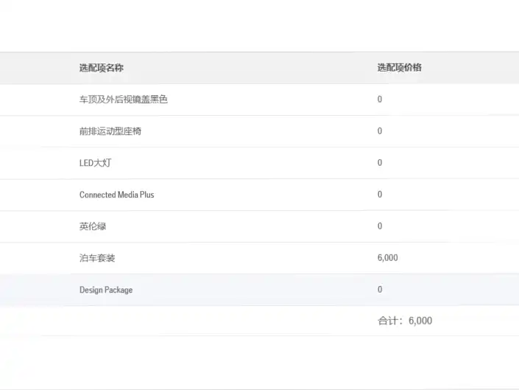This screenshot has width=519, height=390.
Task: Click the 0 price in the LED大灯 row
Action: pos(380,163)
